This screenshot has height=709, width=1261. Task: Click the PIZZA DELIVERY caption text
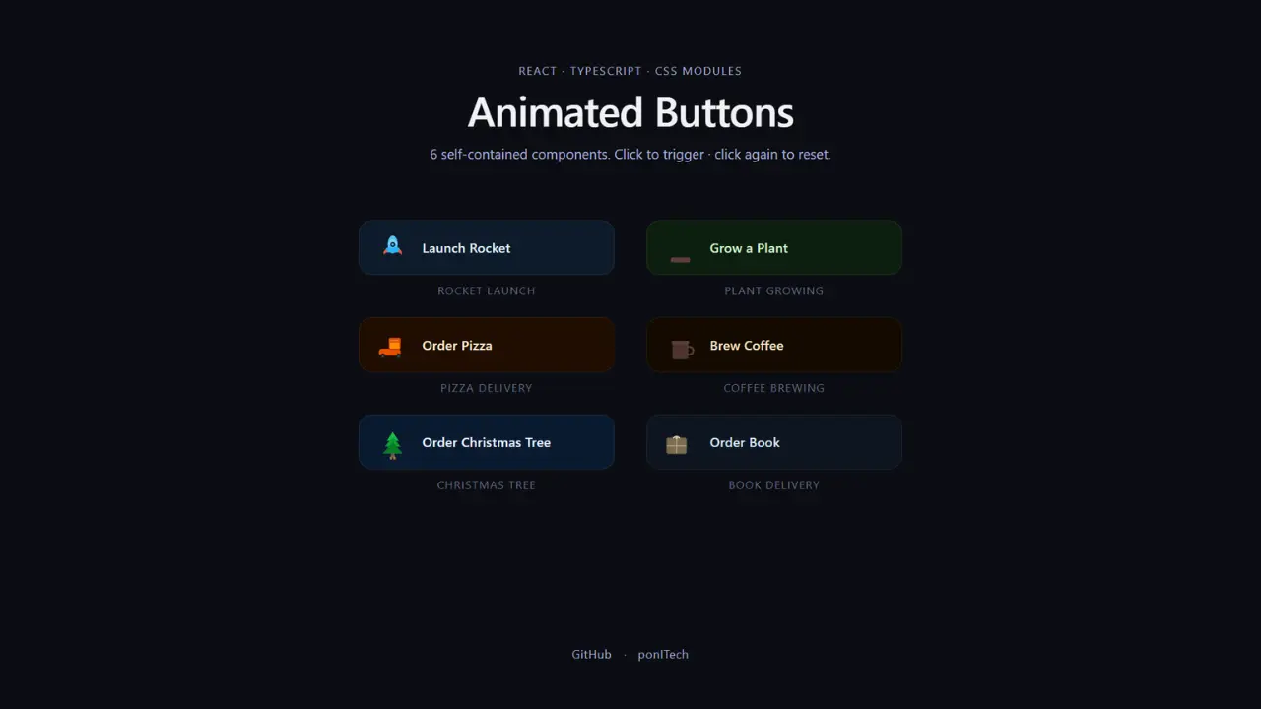486,388
